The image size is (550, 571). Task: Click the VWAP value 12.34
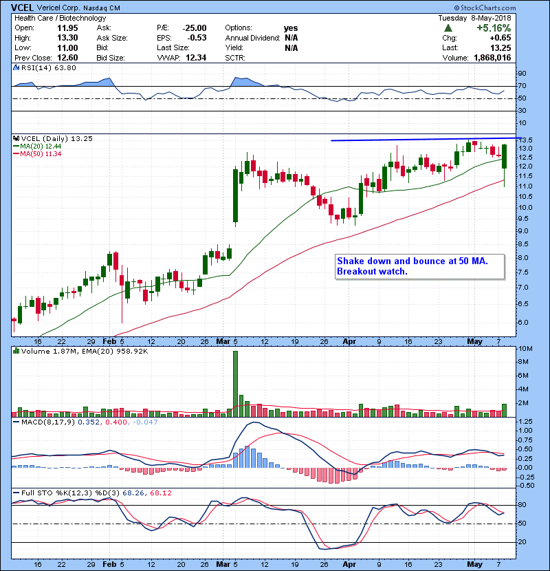[196, 58]
